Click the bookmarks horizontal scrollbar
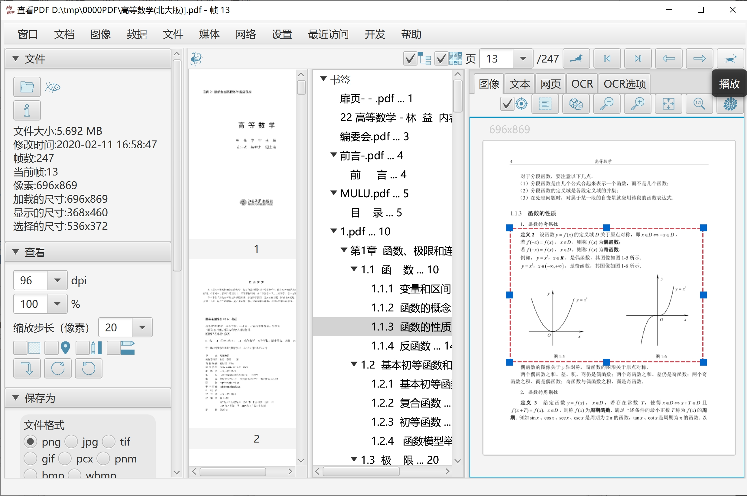The width and height of the screenshot is (747, 496). coord(382,471)
